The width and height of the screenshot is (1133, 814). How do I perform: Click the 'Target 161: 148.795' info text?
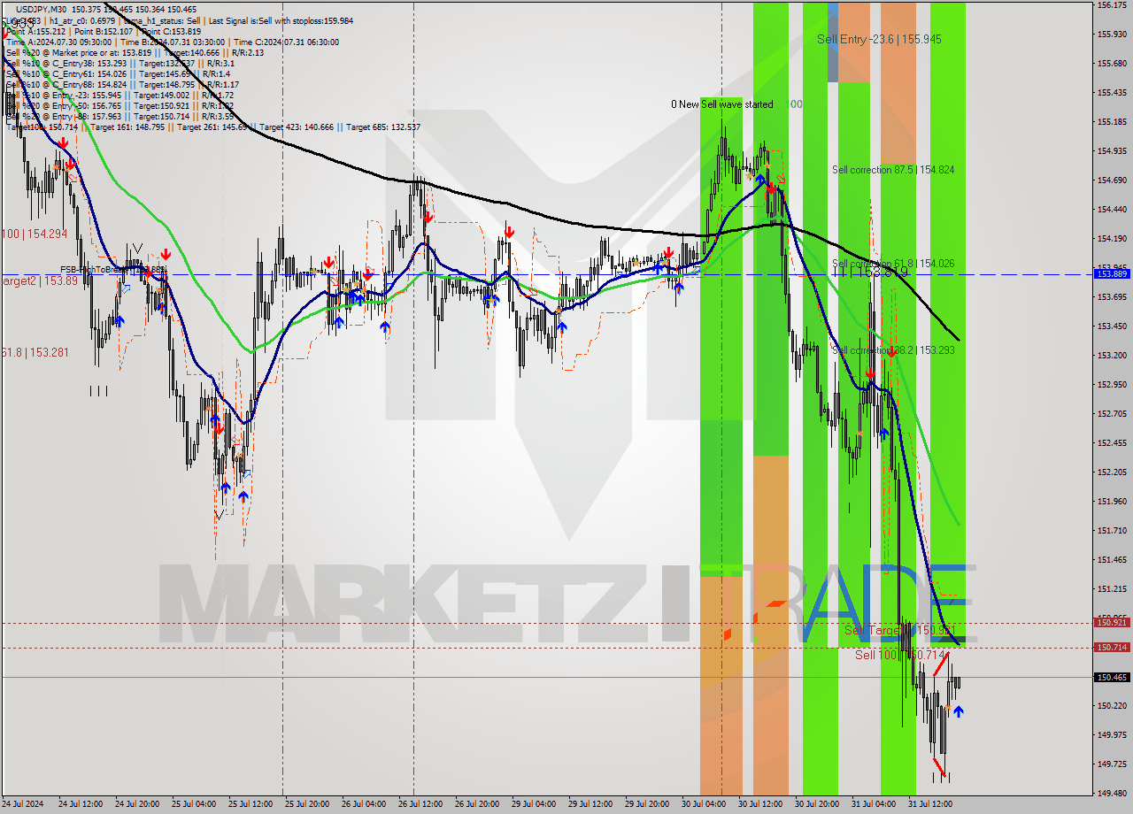coord(128,127)
